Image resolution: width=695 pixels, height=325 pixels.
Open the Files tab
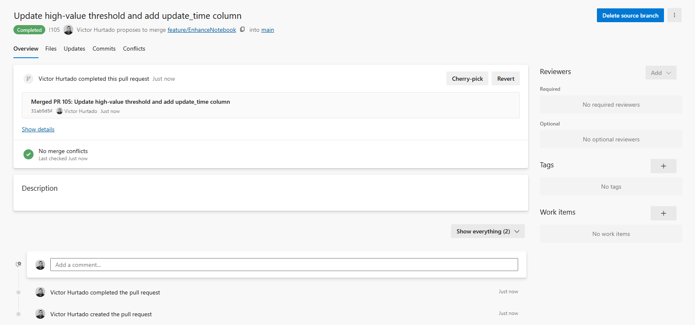tap(51, 49)
